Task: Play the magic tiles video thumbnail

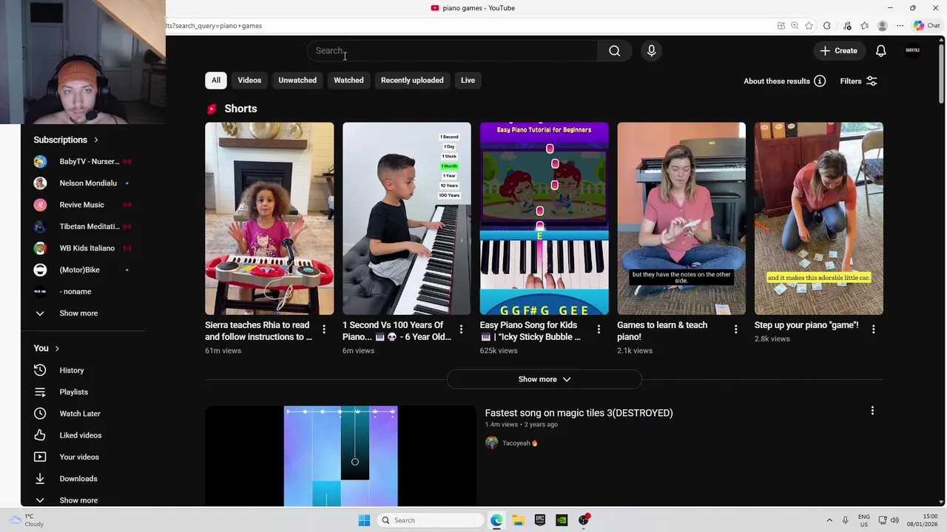Action: pyautogui.click(x=340, y=457)
